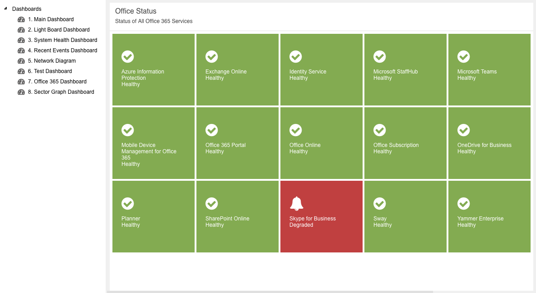536x293 pixels.
Task: Click Microsoft Teams tile label
Action: (477, 72)
